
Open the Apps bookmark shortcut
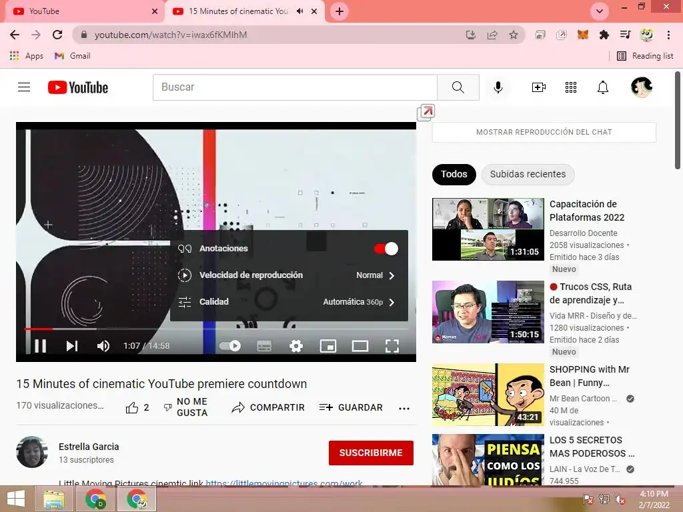[x=27, y=56]
